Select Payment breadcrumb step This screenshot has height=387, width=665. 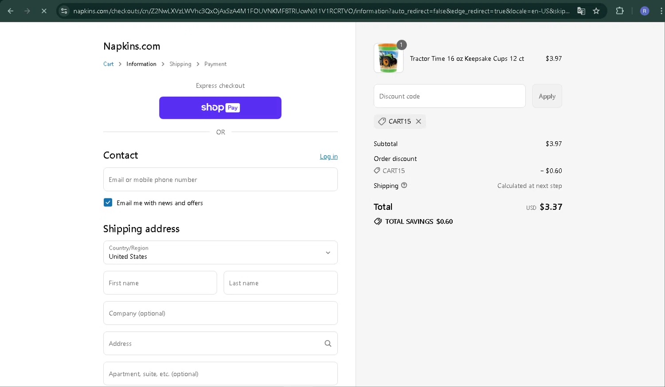click(x=215, y=64)
